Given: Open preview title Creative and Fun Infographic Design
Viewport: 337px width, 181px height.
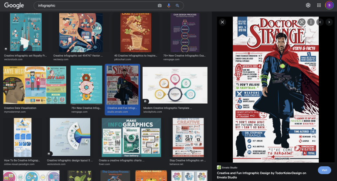Looking at the screenshot, I should click(x=261, y=175).
